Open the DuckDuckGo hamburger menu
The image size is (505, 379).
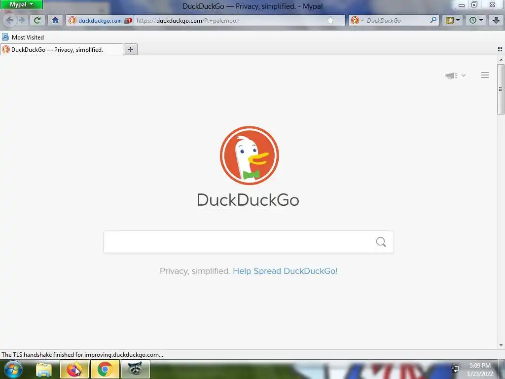[x=485, y=75]
